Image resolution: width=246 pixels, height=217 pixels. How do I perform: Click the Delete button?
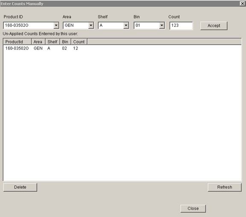click(x=20, y=187)
